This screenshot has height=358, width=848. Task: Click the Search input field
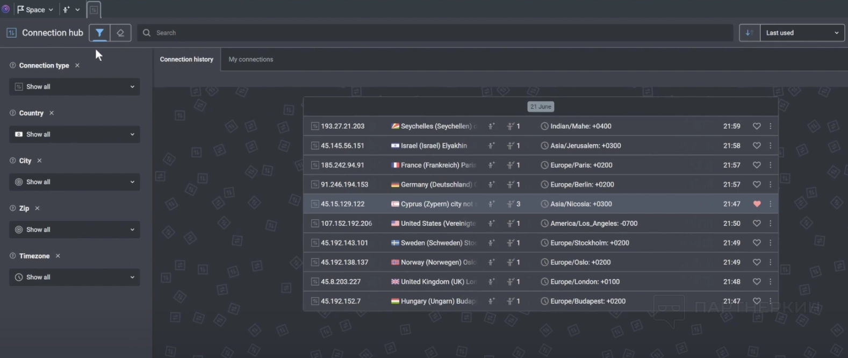(x=435, y=33)
